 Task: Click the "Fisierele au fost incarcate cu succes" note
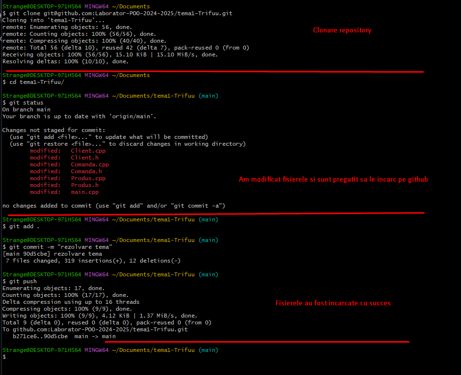(x=333, y=303)
